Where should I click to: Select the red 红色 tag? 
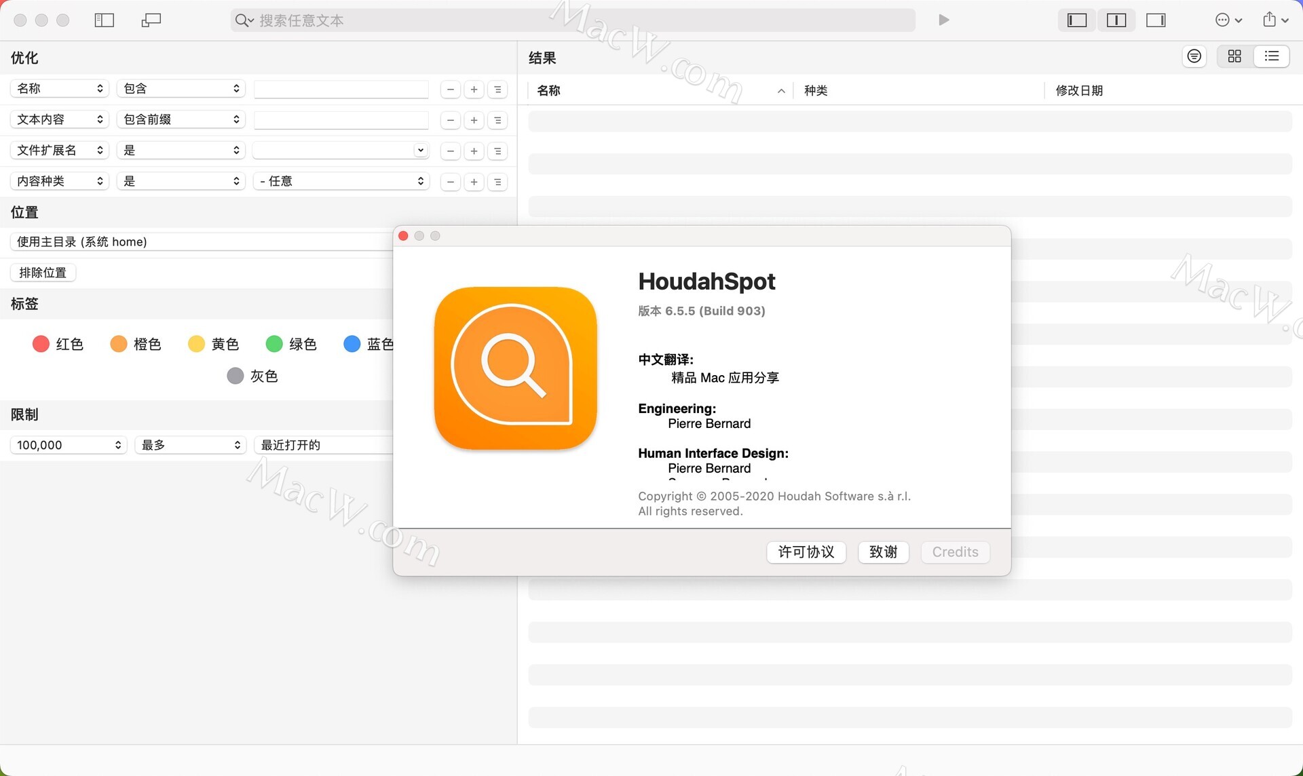pos(58,344)
